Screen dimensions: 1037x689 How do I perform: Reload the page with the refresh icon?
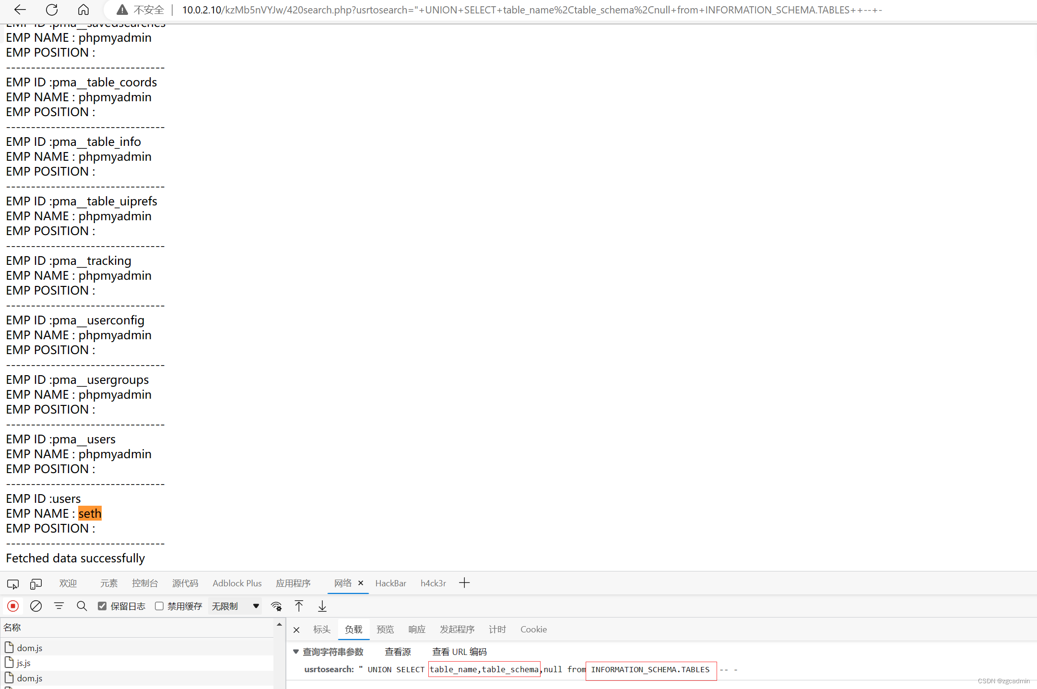52,10
